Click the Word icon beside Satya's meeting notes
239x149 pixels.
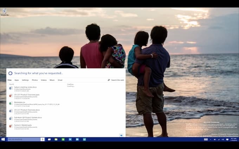coord(11,88)
